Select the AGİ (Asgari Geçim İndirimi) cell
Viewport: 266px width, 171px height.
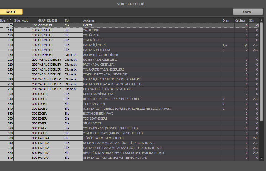pyautogui.click(x=152, y=55)
